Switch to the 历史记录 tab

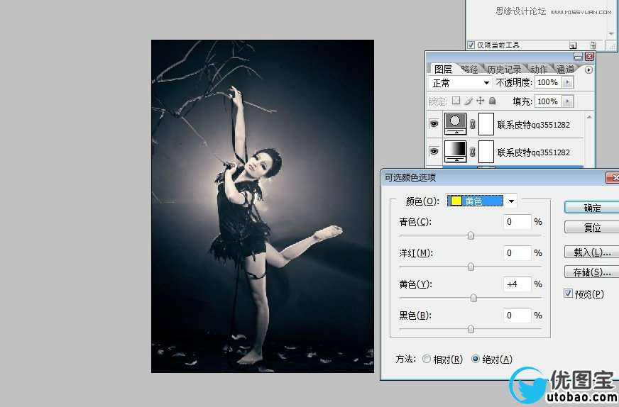coord(504,69)
